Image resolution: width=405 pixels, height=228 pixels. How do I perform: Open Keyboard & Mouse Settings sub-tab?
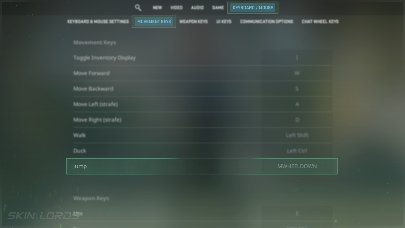[98, 22]
